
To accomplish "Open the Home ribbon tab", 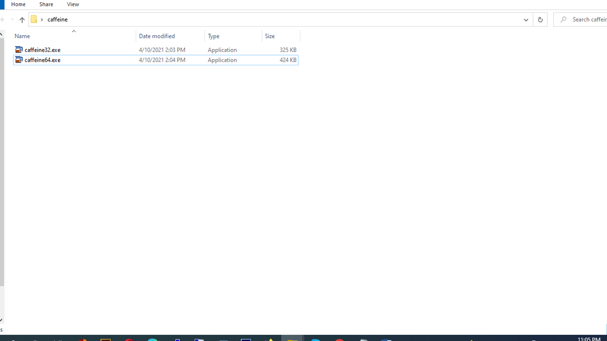I will point(18,4).
